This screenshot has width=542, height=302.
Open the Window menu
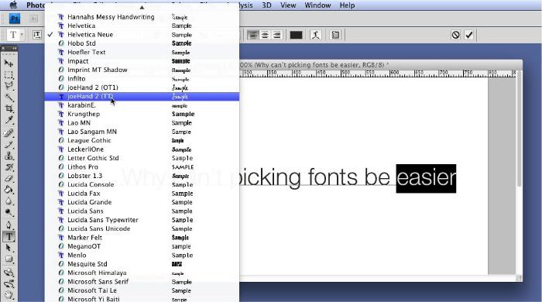tap(317, 5)
